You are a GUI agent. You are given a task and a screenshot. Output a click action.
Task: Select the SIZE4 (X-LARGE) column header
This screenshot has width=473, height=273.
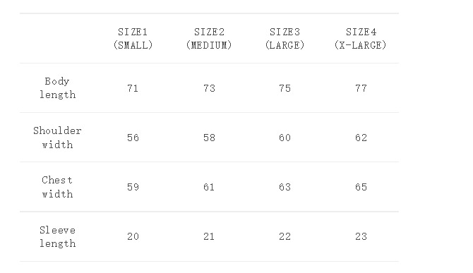coord(361,39)
